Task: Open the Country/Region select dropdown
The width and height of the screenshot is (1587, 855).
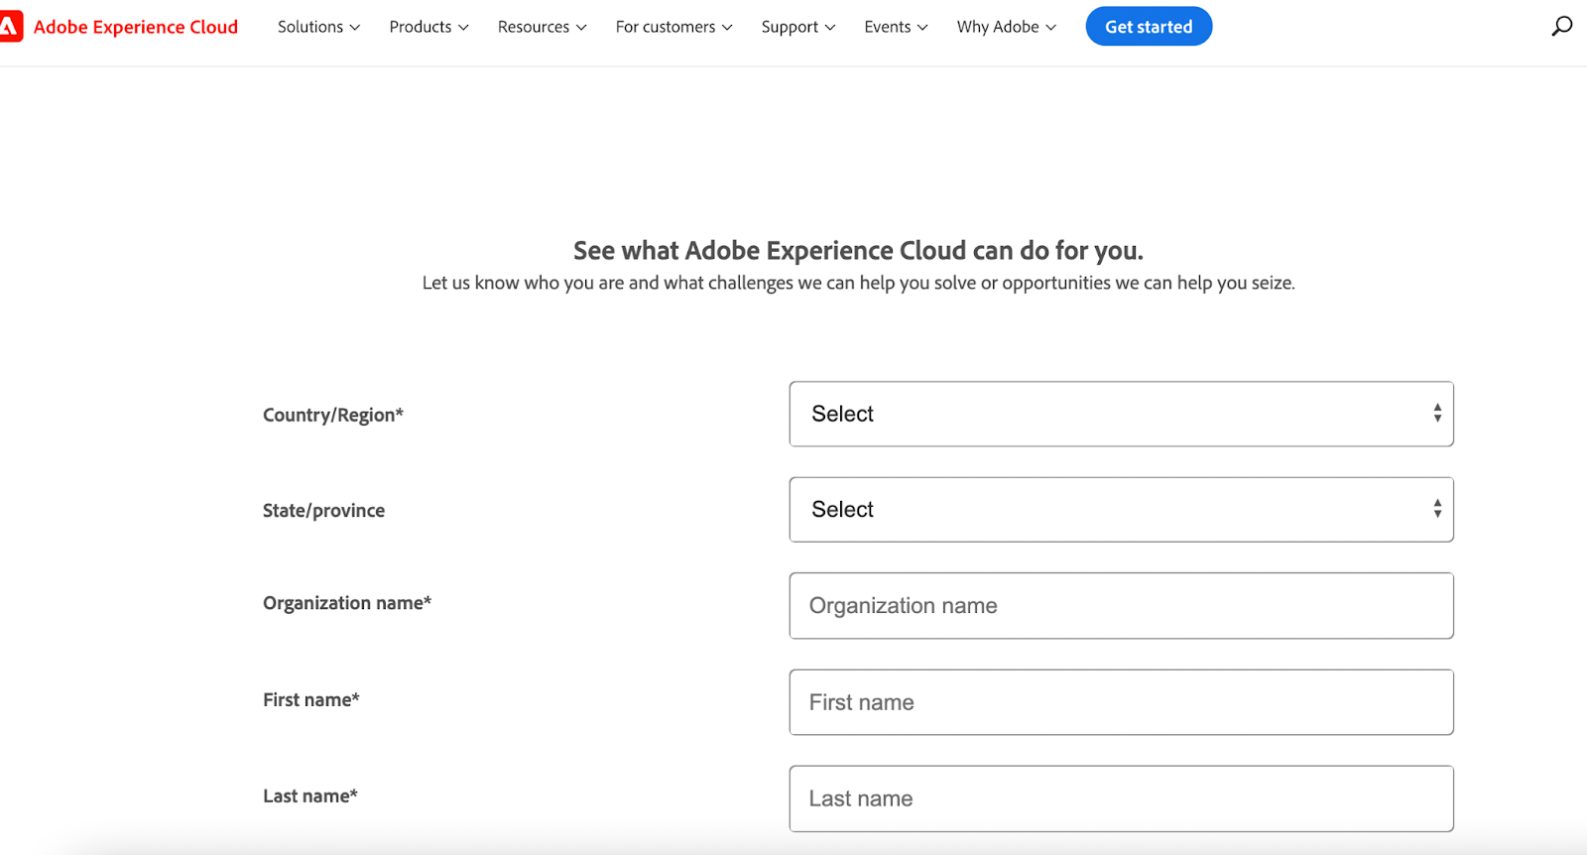Action: (1121, 414)
